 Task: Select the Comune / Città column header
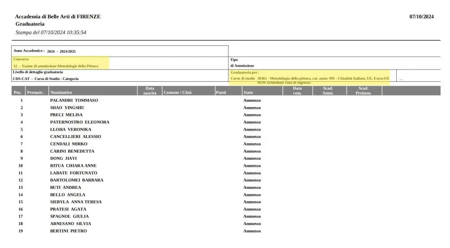177,93
